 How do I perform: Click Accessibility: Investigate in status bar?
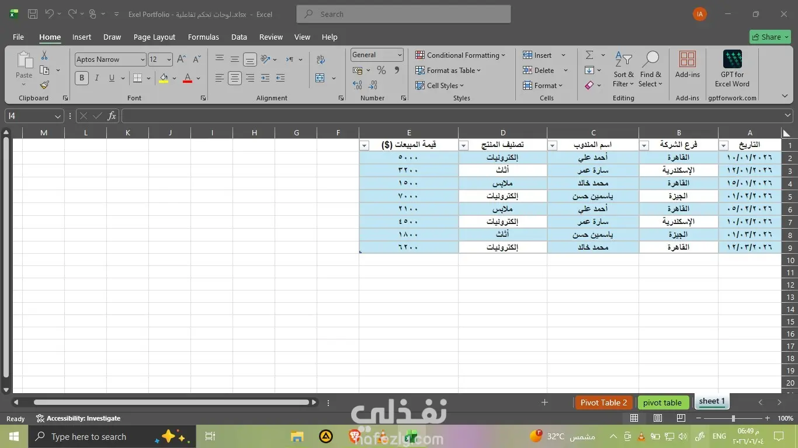(78, 418)
